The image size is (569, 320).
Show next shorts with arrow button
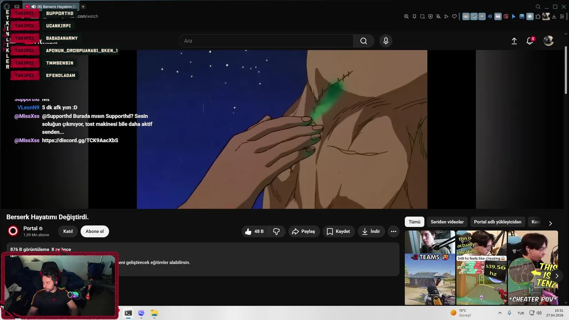tap(557, 276)
